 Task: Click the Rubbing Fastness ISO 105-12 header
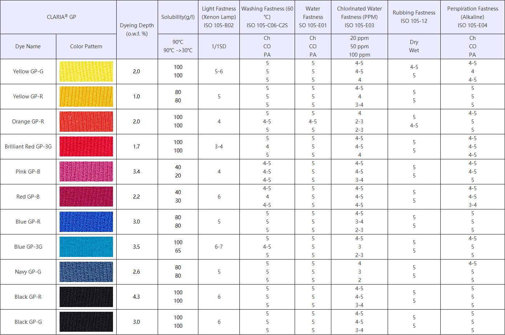coord(414,17)
